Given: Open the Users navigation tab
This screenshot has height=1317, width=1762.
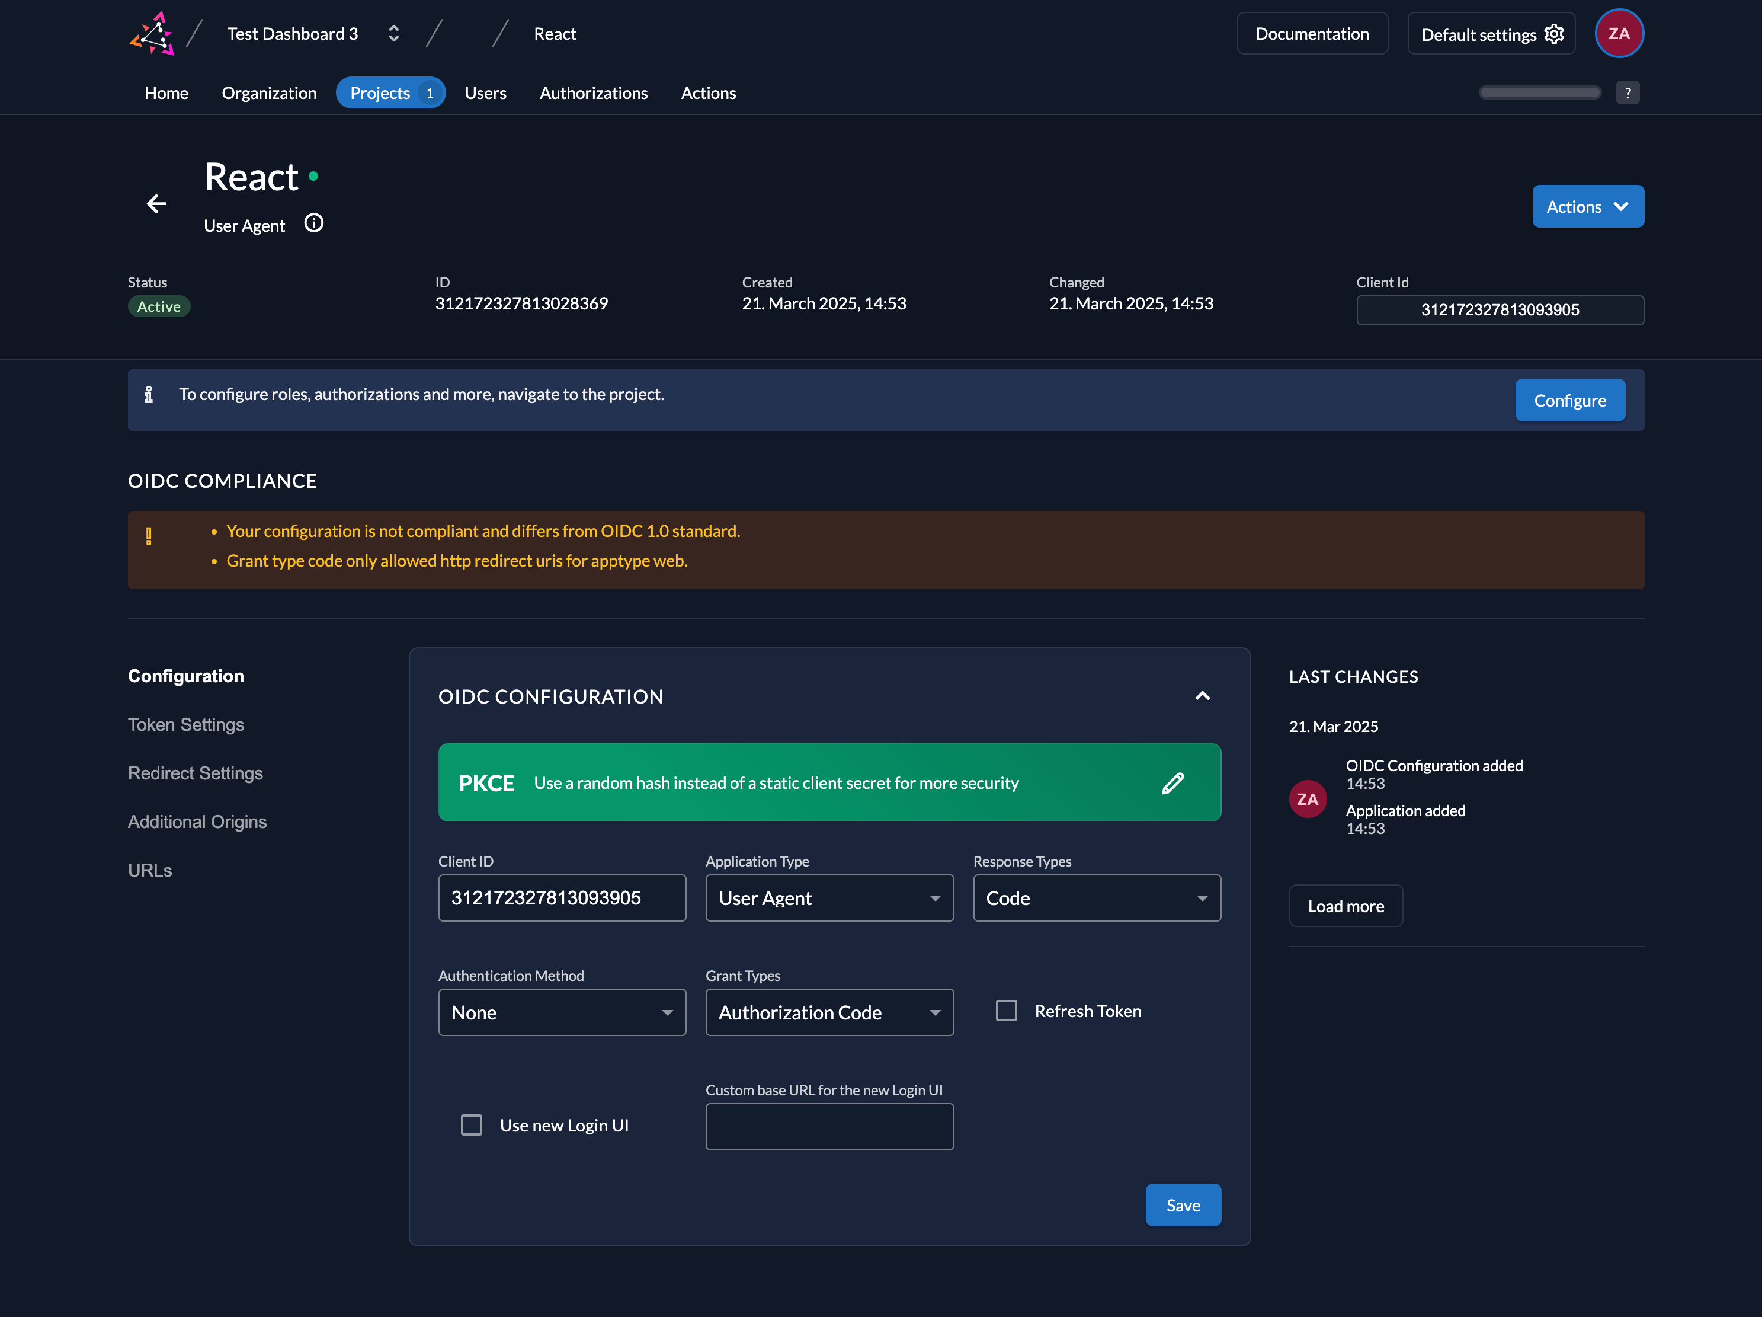Looking at the screenshot, I should (x=486, y=92).
